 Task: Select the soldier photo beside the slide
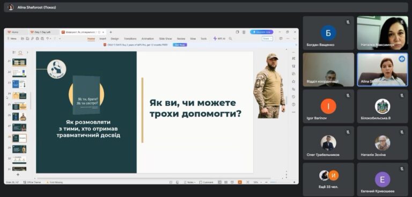point(269,86)
